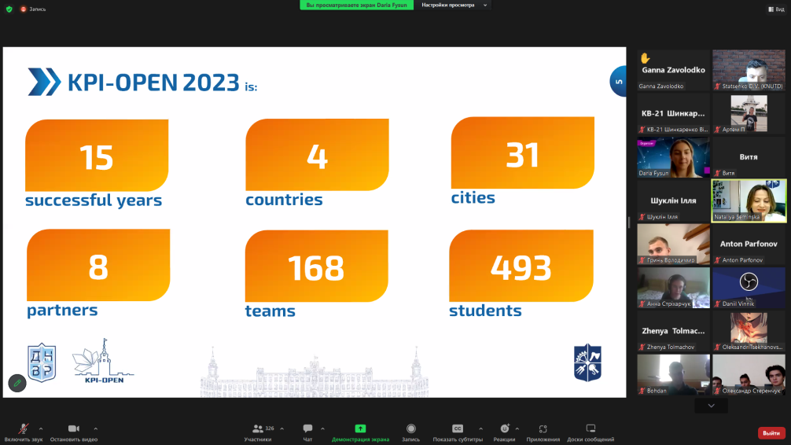Open Реакции reactions menu
This screenshot has height=445, width=791.
pos(504,432)
